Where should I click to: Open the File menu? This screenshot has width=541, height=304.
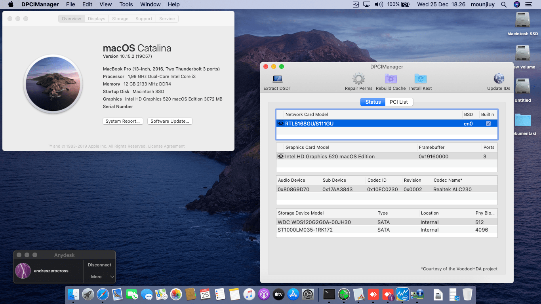pyautogui.click(x=70, y=4)
